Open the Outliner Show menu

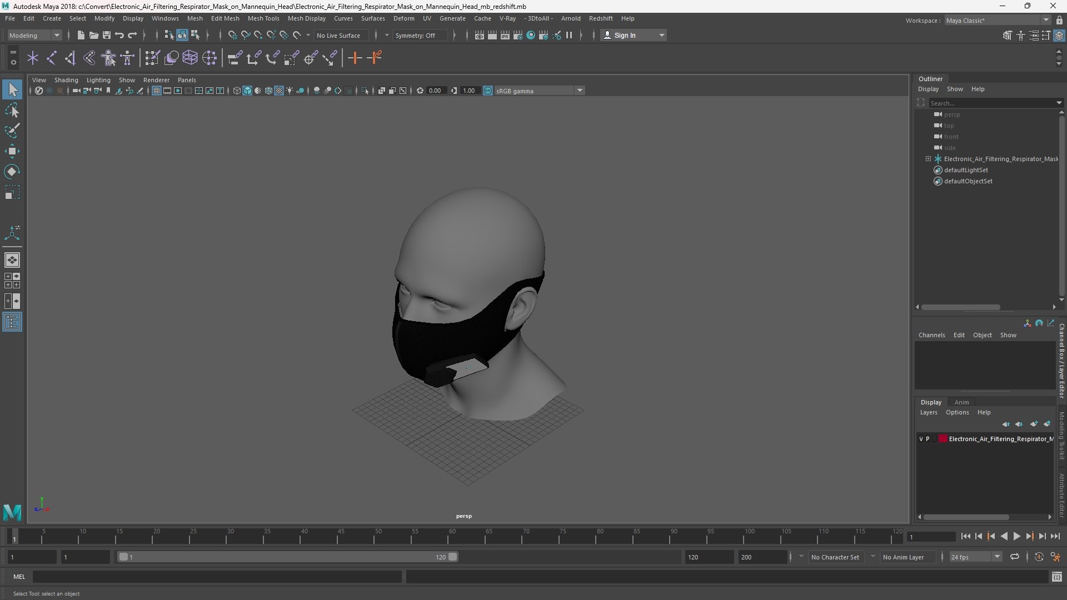[x=955, y=89]
